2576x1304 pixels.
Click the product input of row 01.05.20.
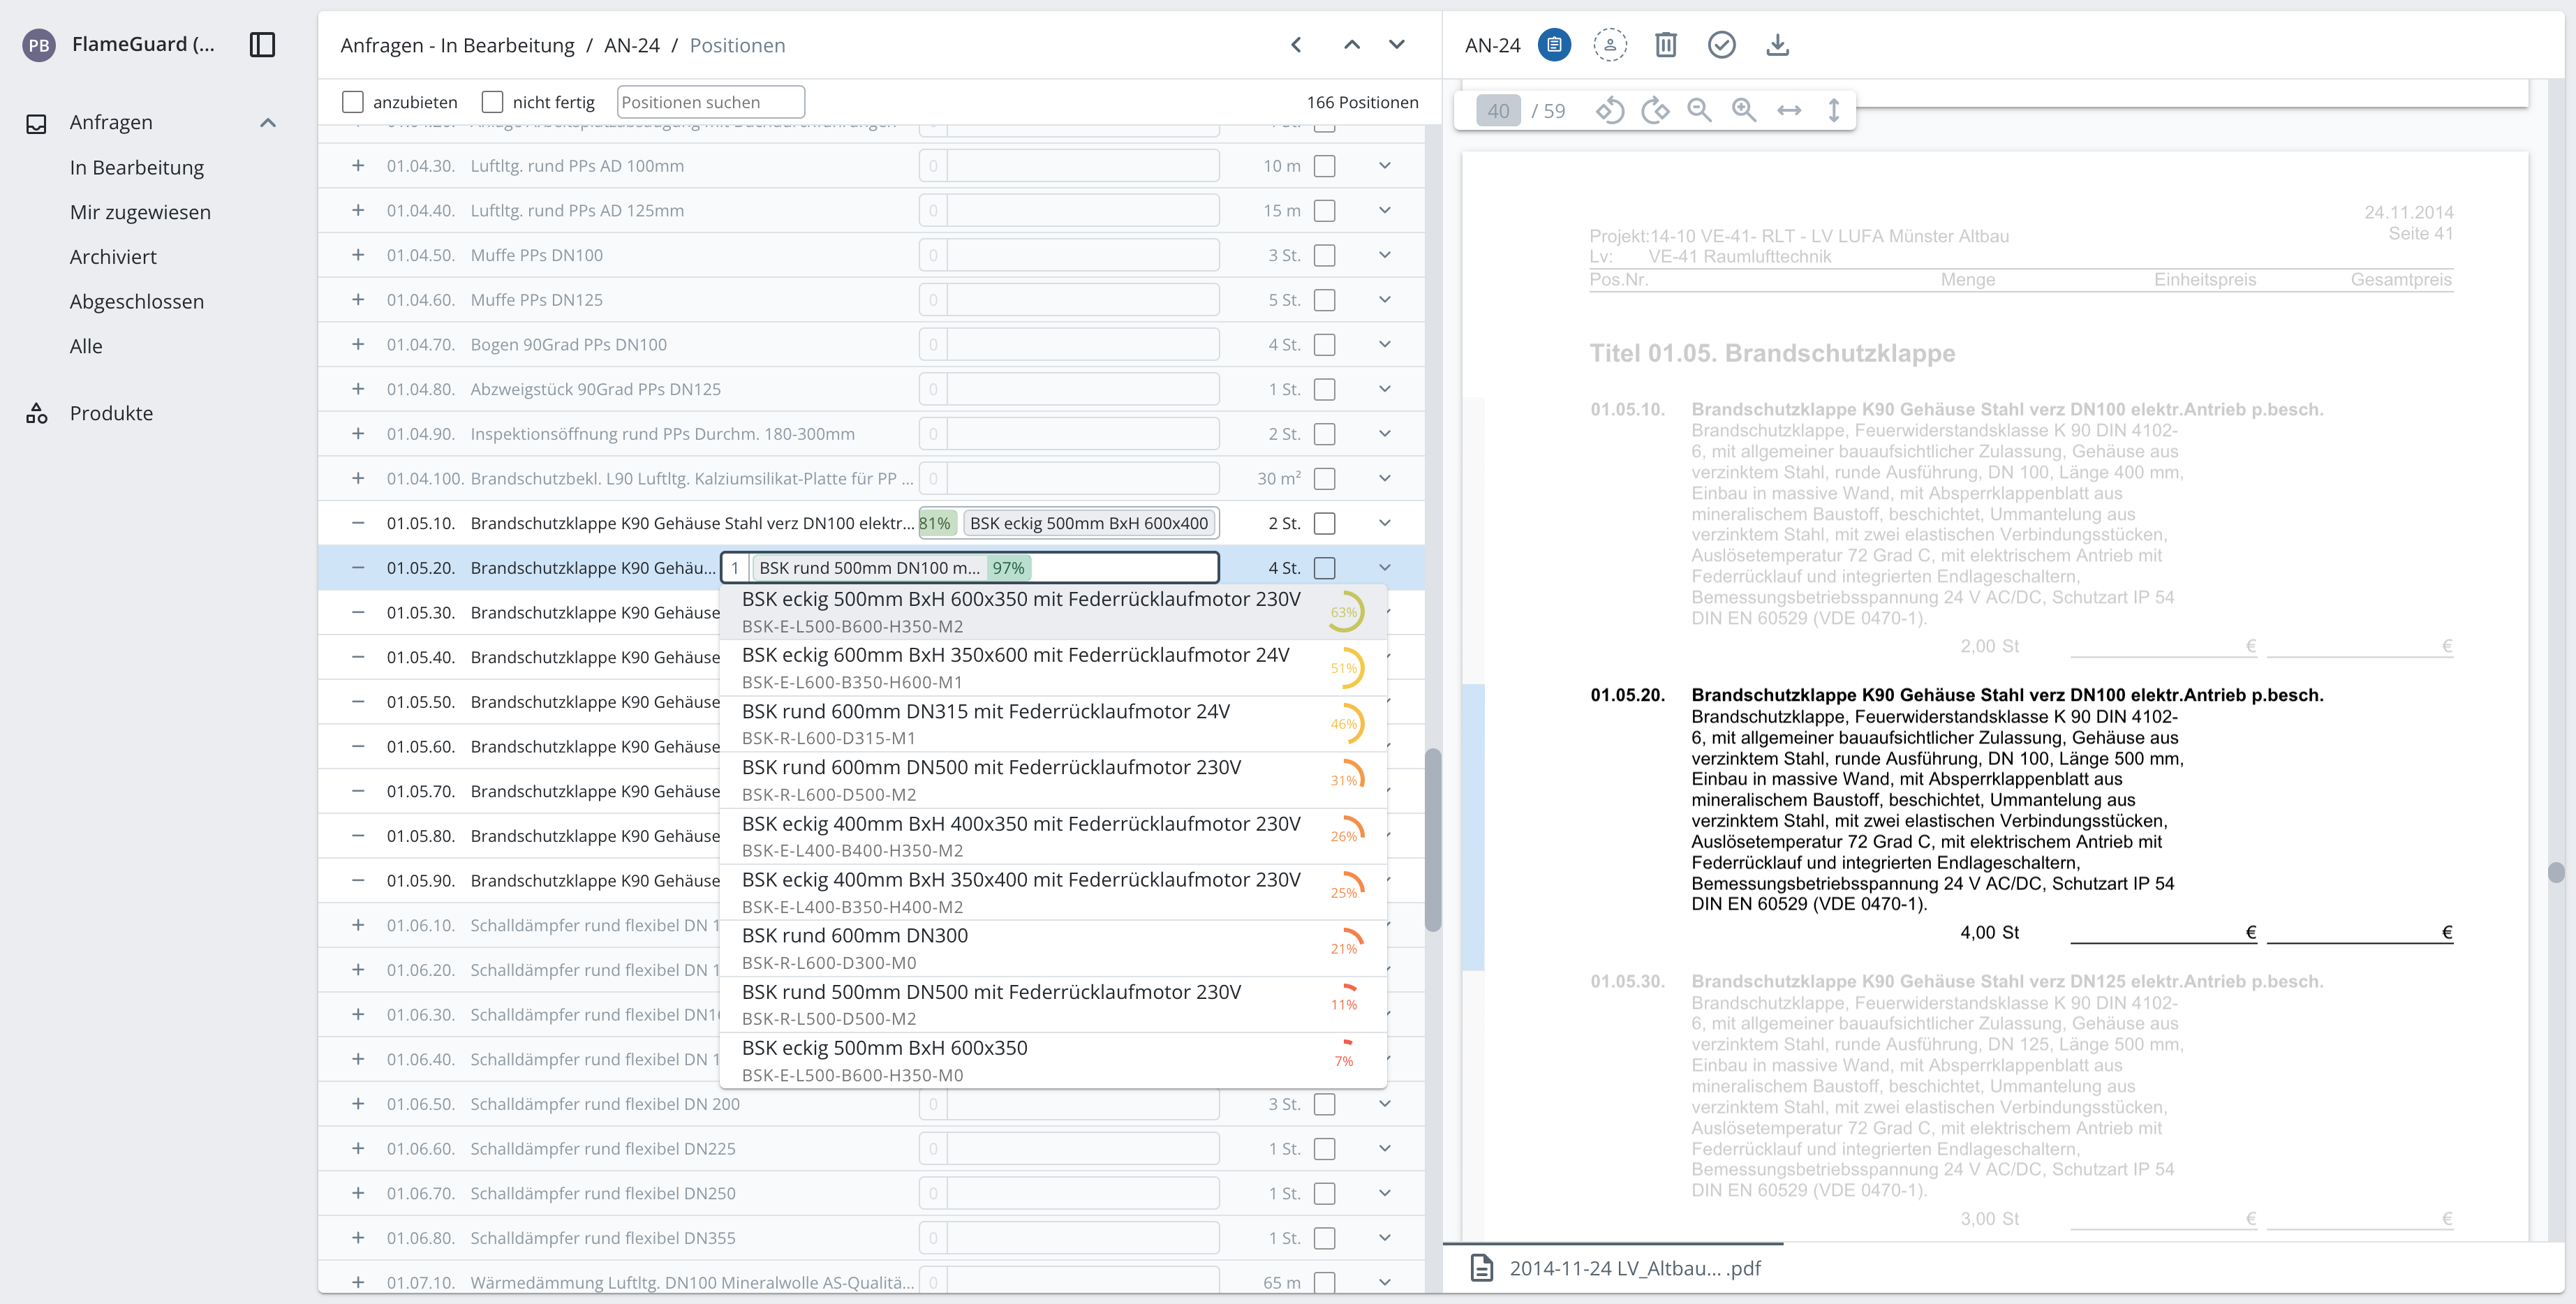coord(970,568)
